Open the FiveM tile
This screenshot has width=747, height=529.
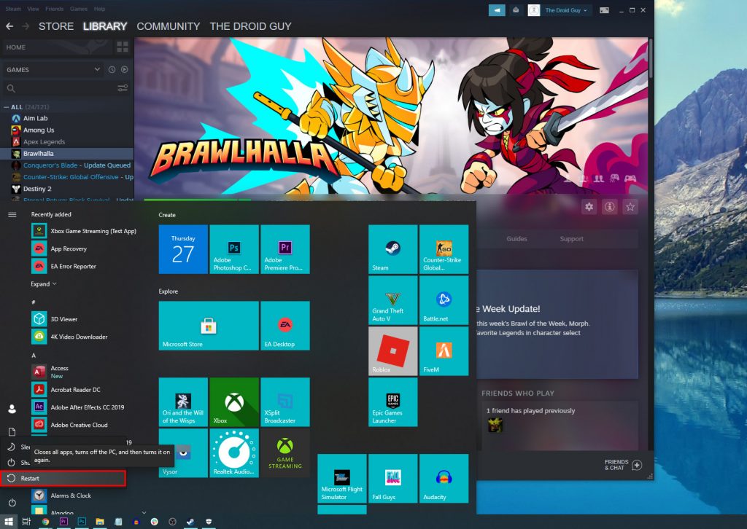[x=444, y=351]
